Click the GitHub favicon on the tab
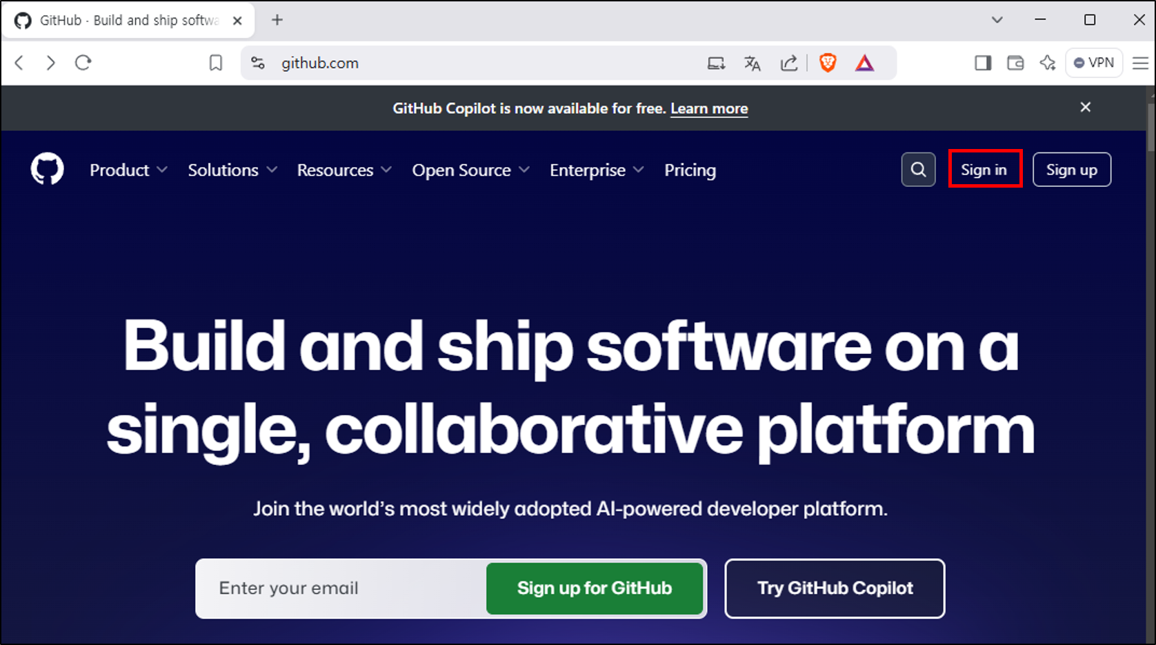Image resolution: width=1156 pixels, height=645 pixels. click(x=23, y=21)
